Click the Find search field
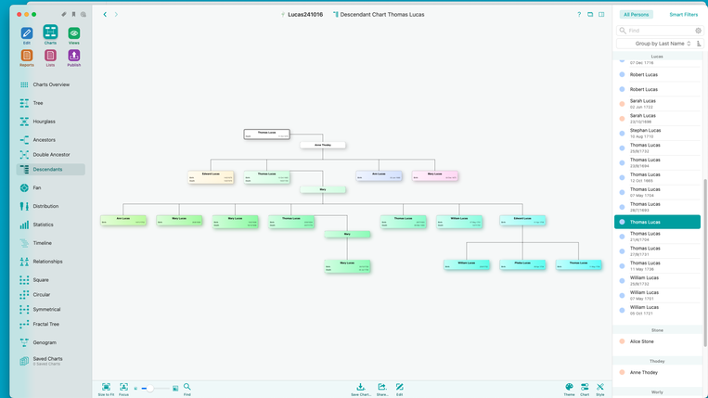The image size is (708, 398). coord(659,31)
